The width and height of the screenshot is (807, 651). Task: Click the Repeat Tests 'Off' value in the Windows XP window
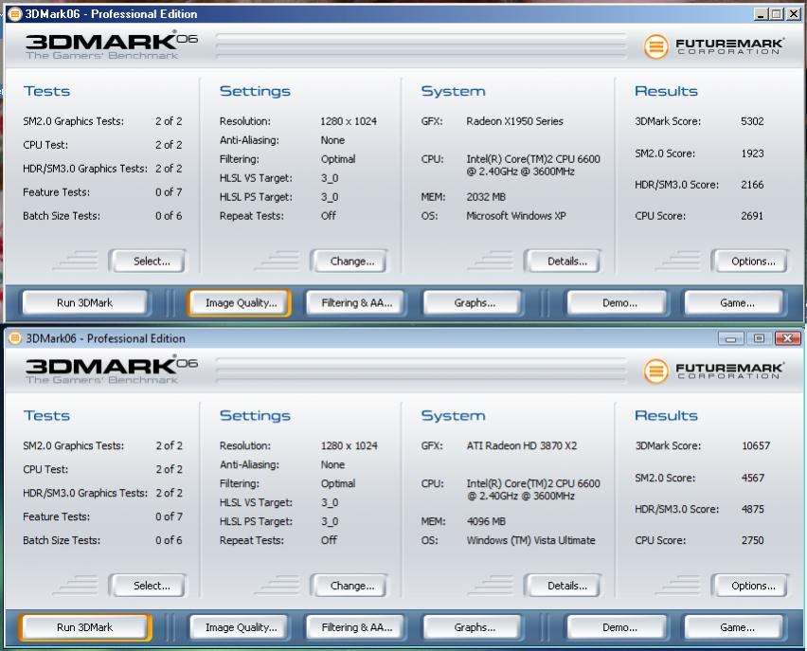[329, 216]
